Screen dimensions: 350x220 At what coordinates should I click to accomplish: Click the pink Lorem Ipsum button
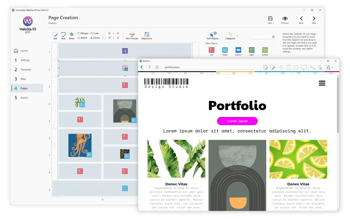(x=237, y=121)
